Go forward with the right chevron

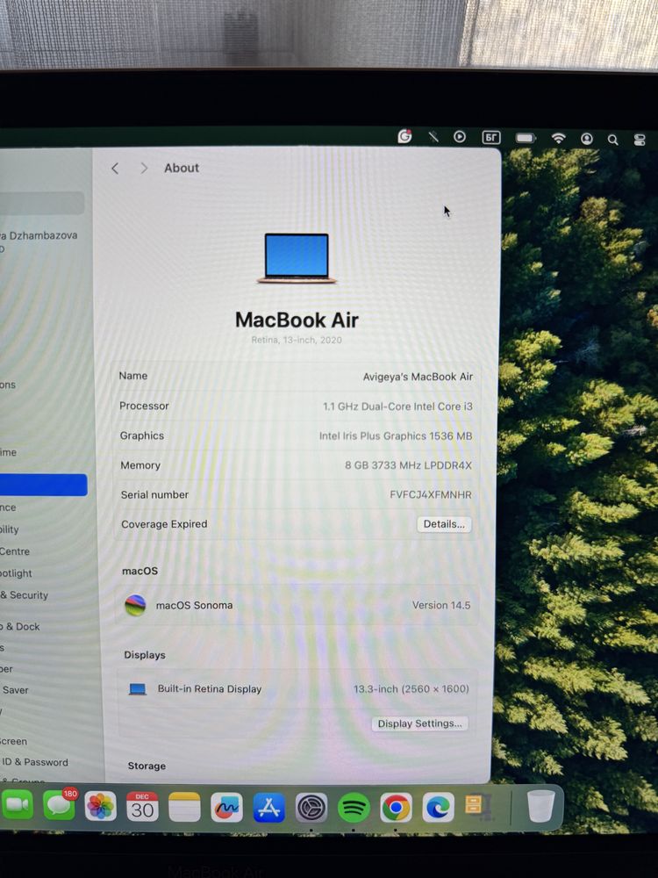tap(144, 168)
